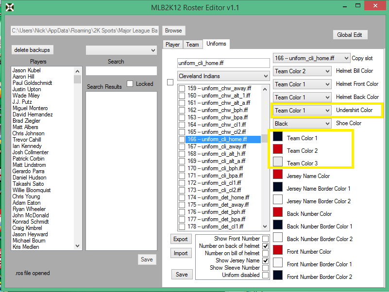Tick checkbox for 174 uniform_det_home.iff
This screenshot has width=389, height=292.
(x=182, y=197)
